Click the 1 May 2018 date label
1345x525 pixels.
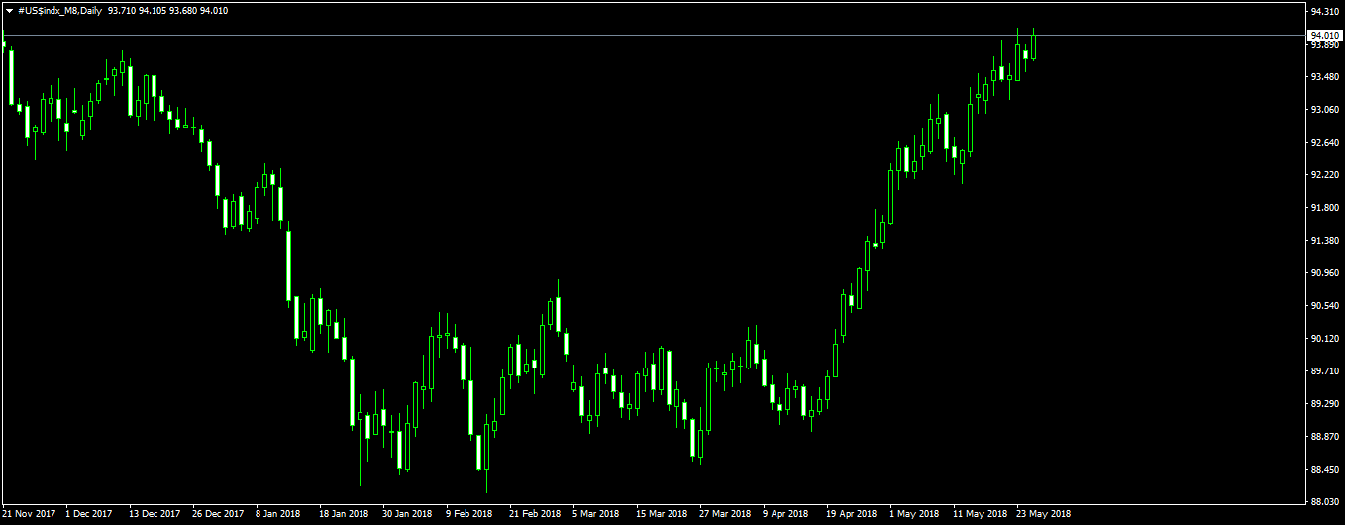tap(913, 514)
